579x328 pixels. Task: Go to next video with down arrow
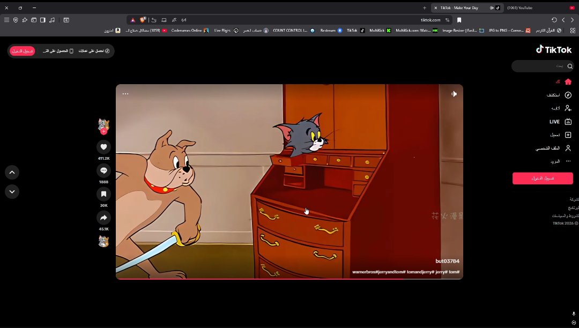click(12, 191)
